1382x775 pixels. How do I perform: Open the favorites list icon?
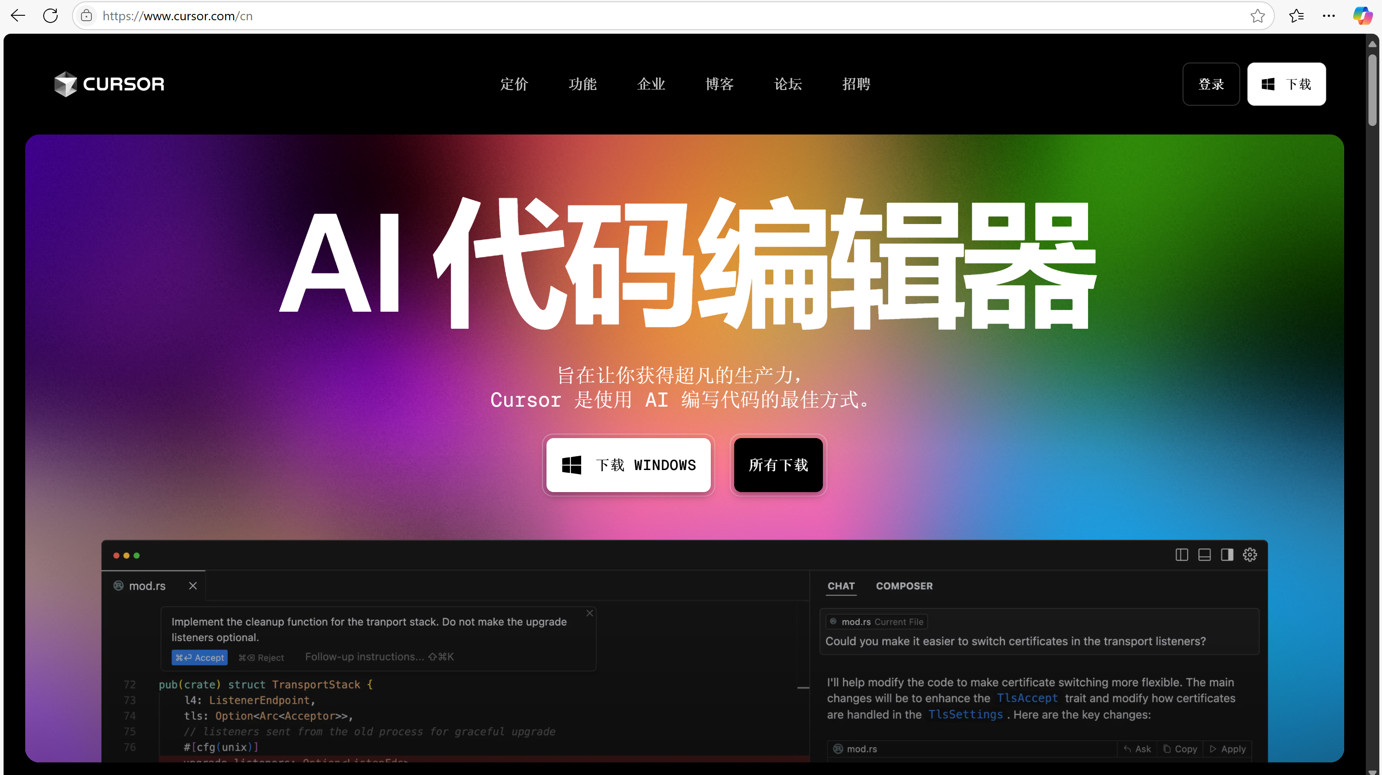click(x=1296, y=16)
